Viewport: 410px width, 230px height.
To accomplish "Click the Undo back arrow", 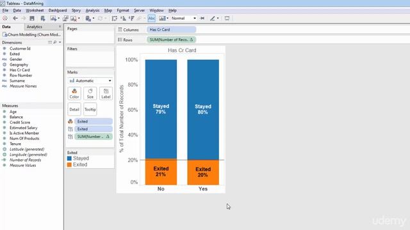I will pos(15,19).
